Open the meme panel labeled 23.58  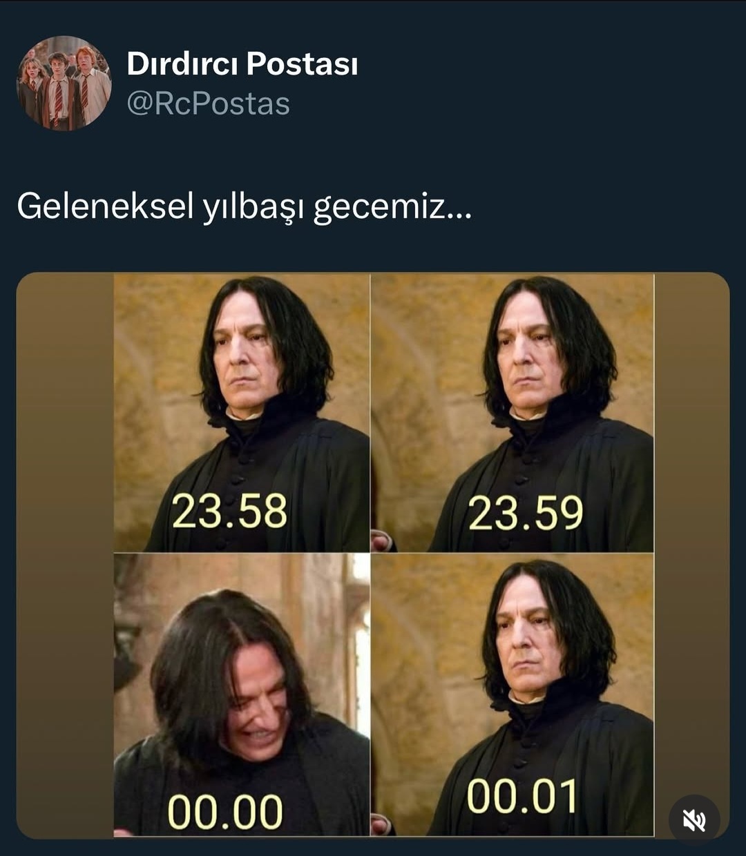tap(242, 413)
